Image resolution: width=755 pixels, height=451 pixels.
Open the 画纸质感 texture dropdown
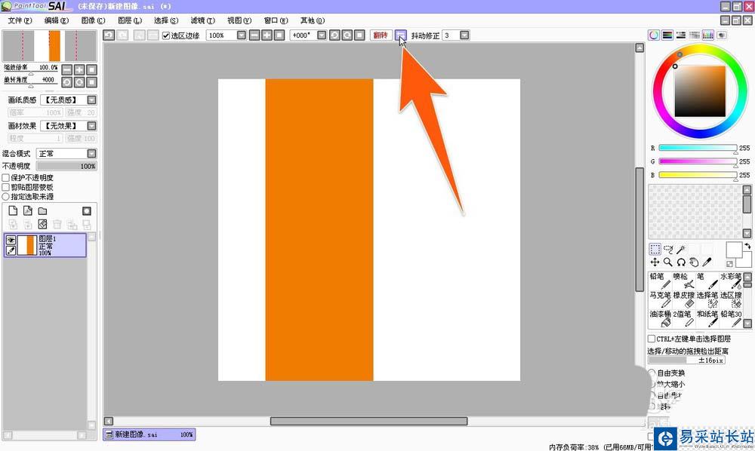(91, 100)
